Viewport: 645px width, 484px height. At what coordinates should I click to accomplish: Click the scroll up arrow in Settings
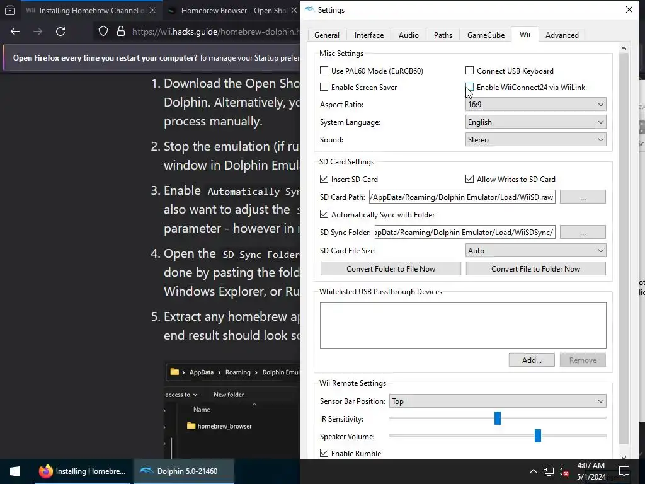pyautogui.click(x=624, y=48)
